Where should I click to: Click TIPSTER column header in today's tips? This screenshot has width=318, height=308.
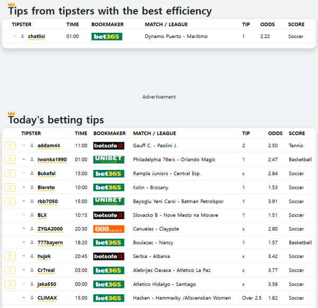pyautogui.click(x=31, y=133)
